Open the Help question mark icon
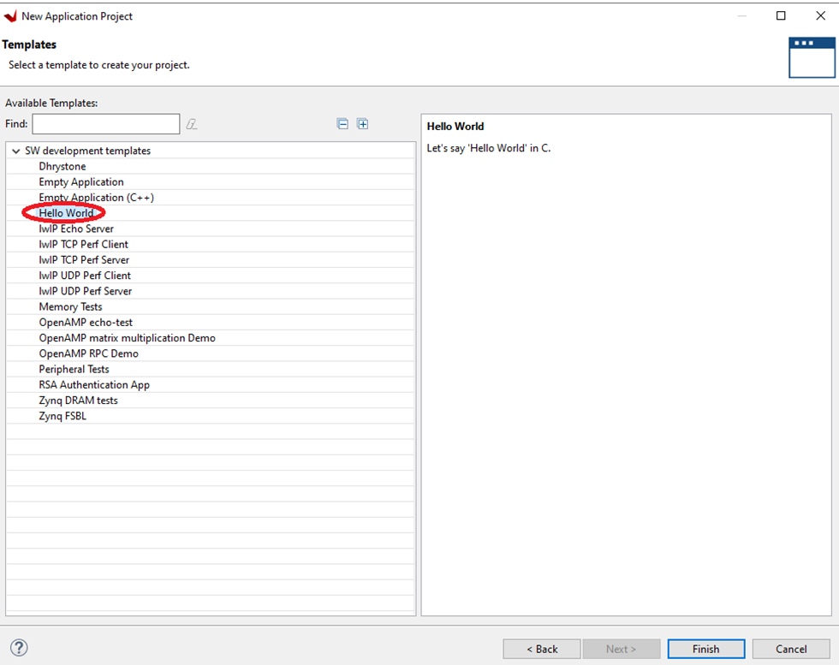Viewport: 839px width, 665px height. [19, 648]
